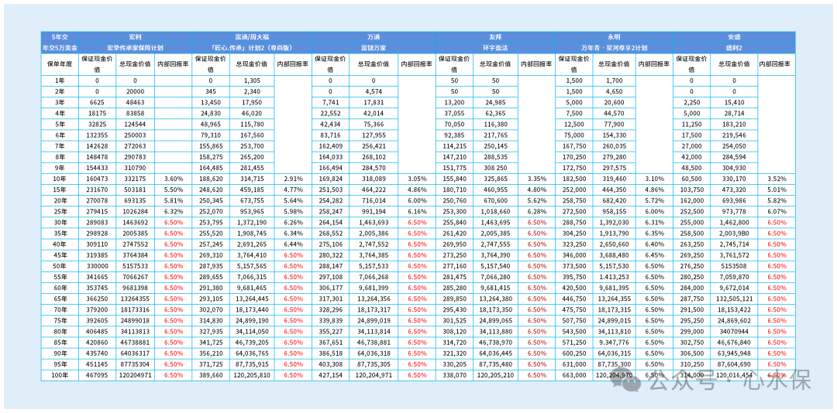Click the '4.80%' return rate cell
The image size is (837, 413).
click(x=536, y=189)
